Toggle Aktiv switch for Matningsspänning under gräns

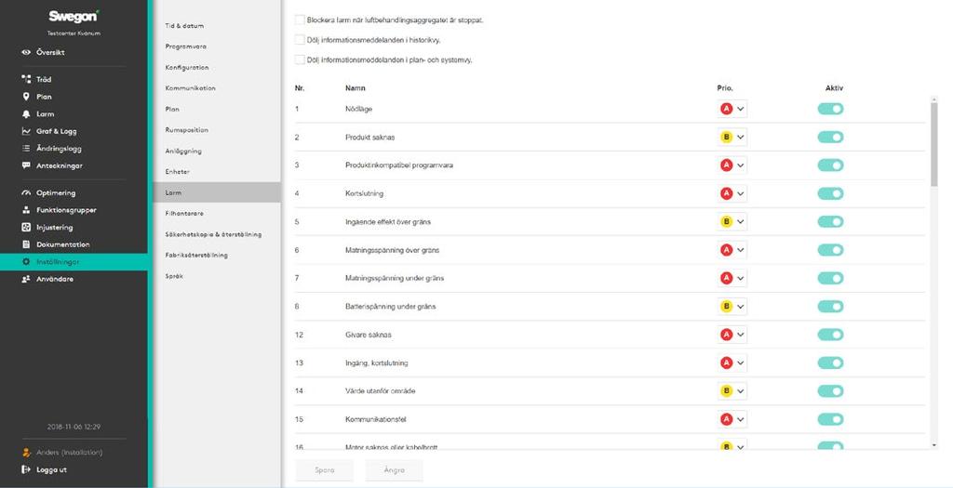[830, 278]
